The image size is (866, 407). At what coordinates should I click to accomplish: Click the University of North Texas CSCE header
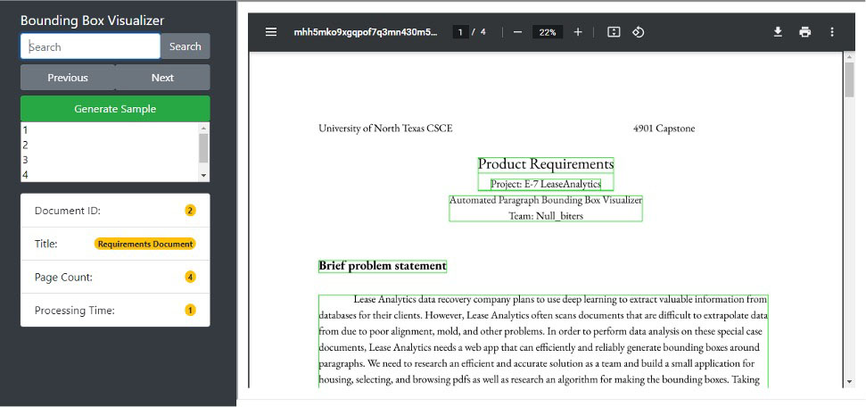[x=385, y=129]
